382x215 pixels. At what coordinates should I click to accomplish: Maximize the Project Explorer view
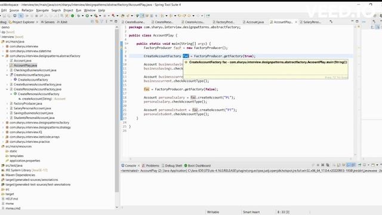(116, 21)
